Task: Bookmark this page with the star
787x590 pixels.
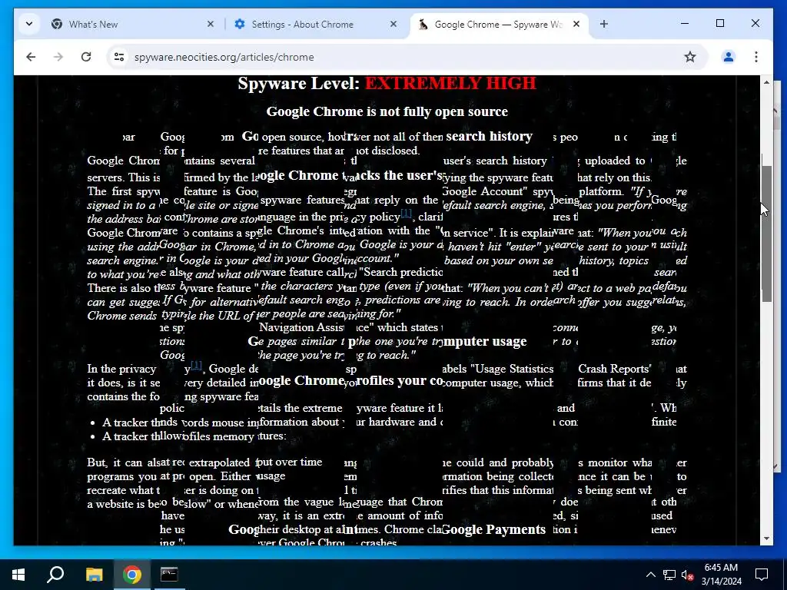Action: 690,57
